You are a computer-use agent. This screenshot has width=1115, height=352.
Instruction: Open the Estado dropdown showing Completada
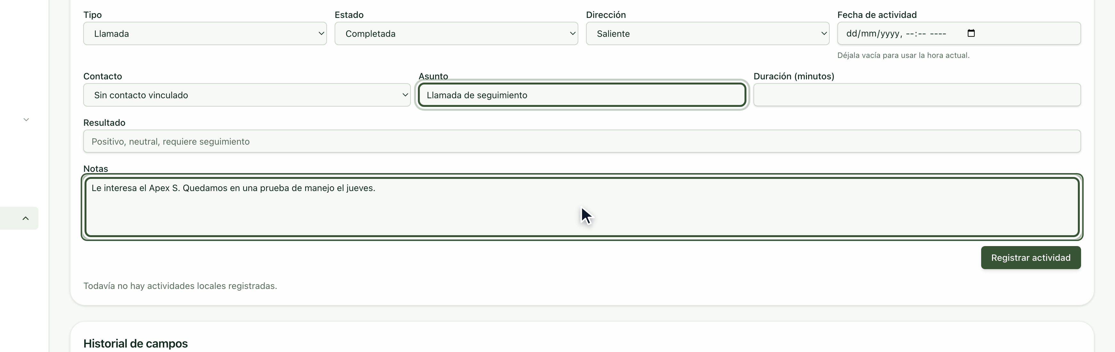click(x=456, y=33)
